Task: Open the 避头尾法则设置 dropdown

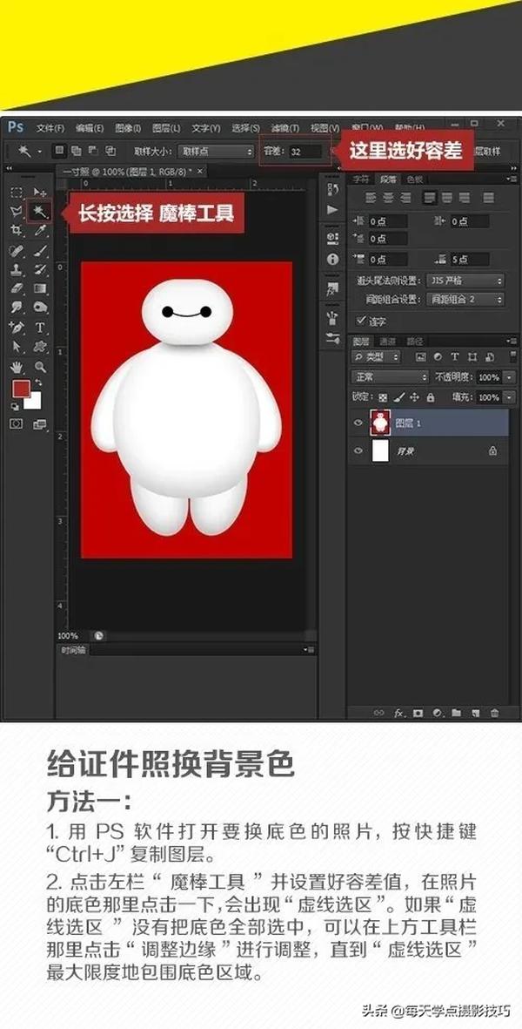Action: pyautogui.click(x=465, y=281)
